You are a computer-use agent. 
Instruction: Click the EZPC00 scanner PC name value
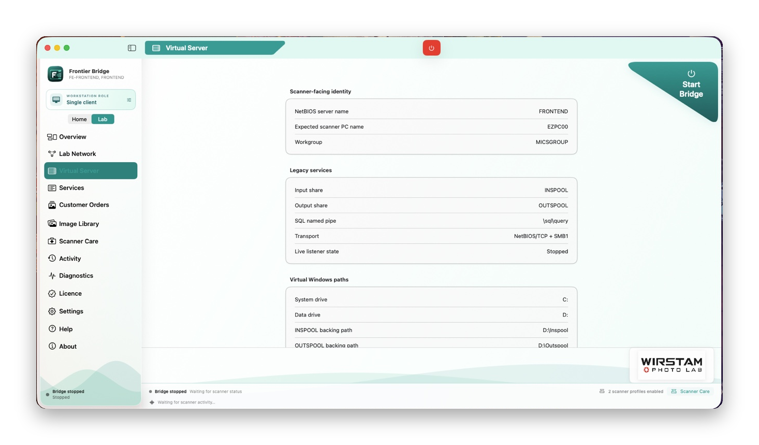pos(557,127)
